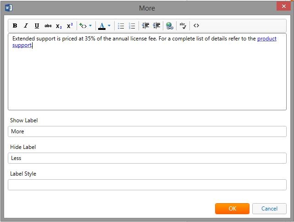This screenshot has width=294, height=222.
Task: Open the insert snippet dropdown arrow
Action: coord(90,26)
